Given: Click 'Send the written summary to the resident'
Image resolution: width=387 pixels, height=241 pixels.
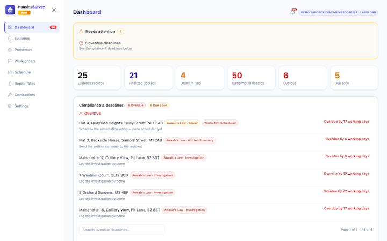Looking at the screenshot, I should [110, 146].
